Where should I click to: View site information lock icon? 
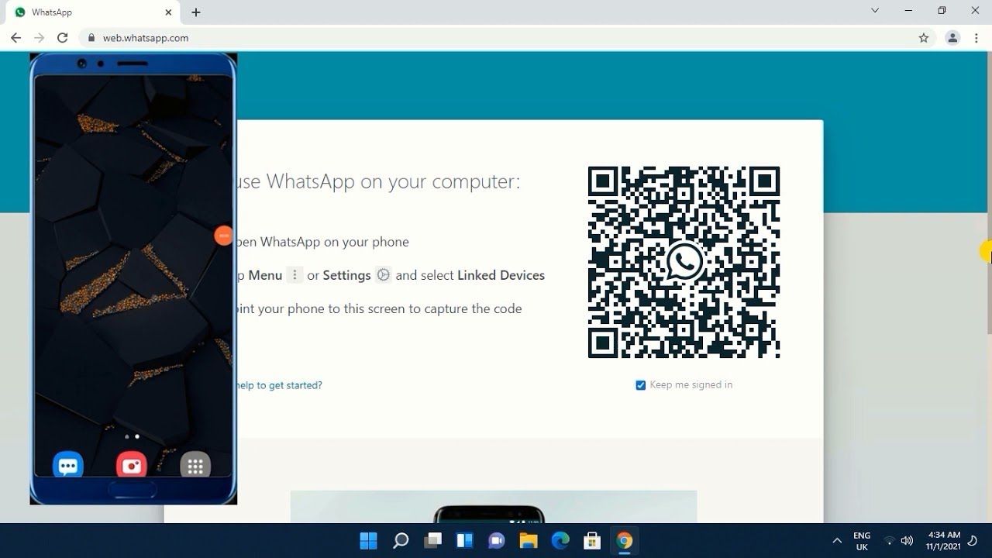91,38
